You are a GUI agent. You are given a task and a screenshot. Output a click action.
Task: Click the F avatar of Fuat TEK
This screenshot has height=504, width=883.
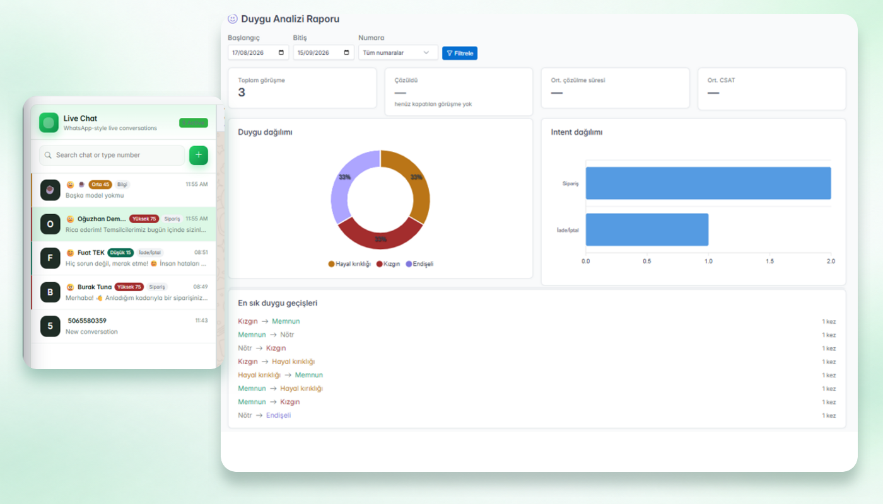50,258
